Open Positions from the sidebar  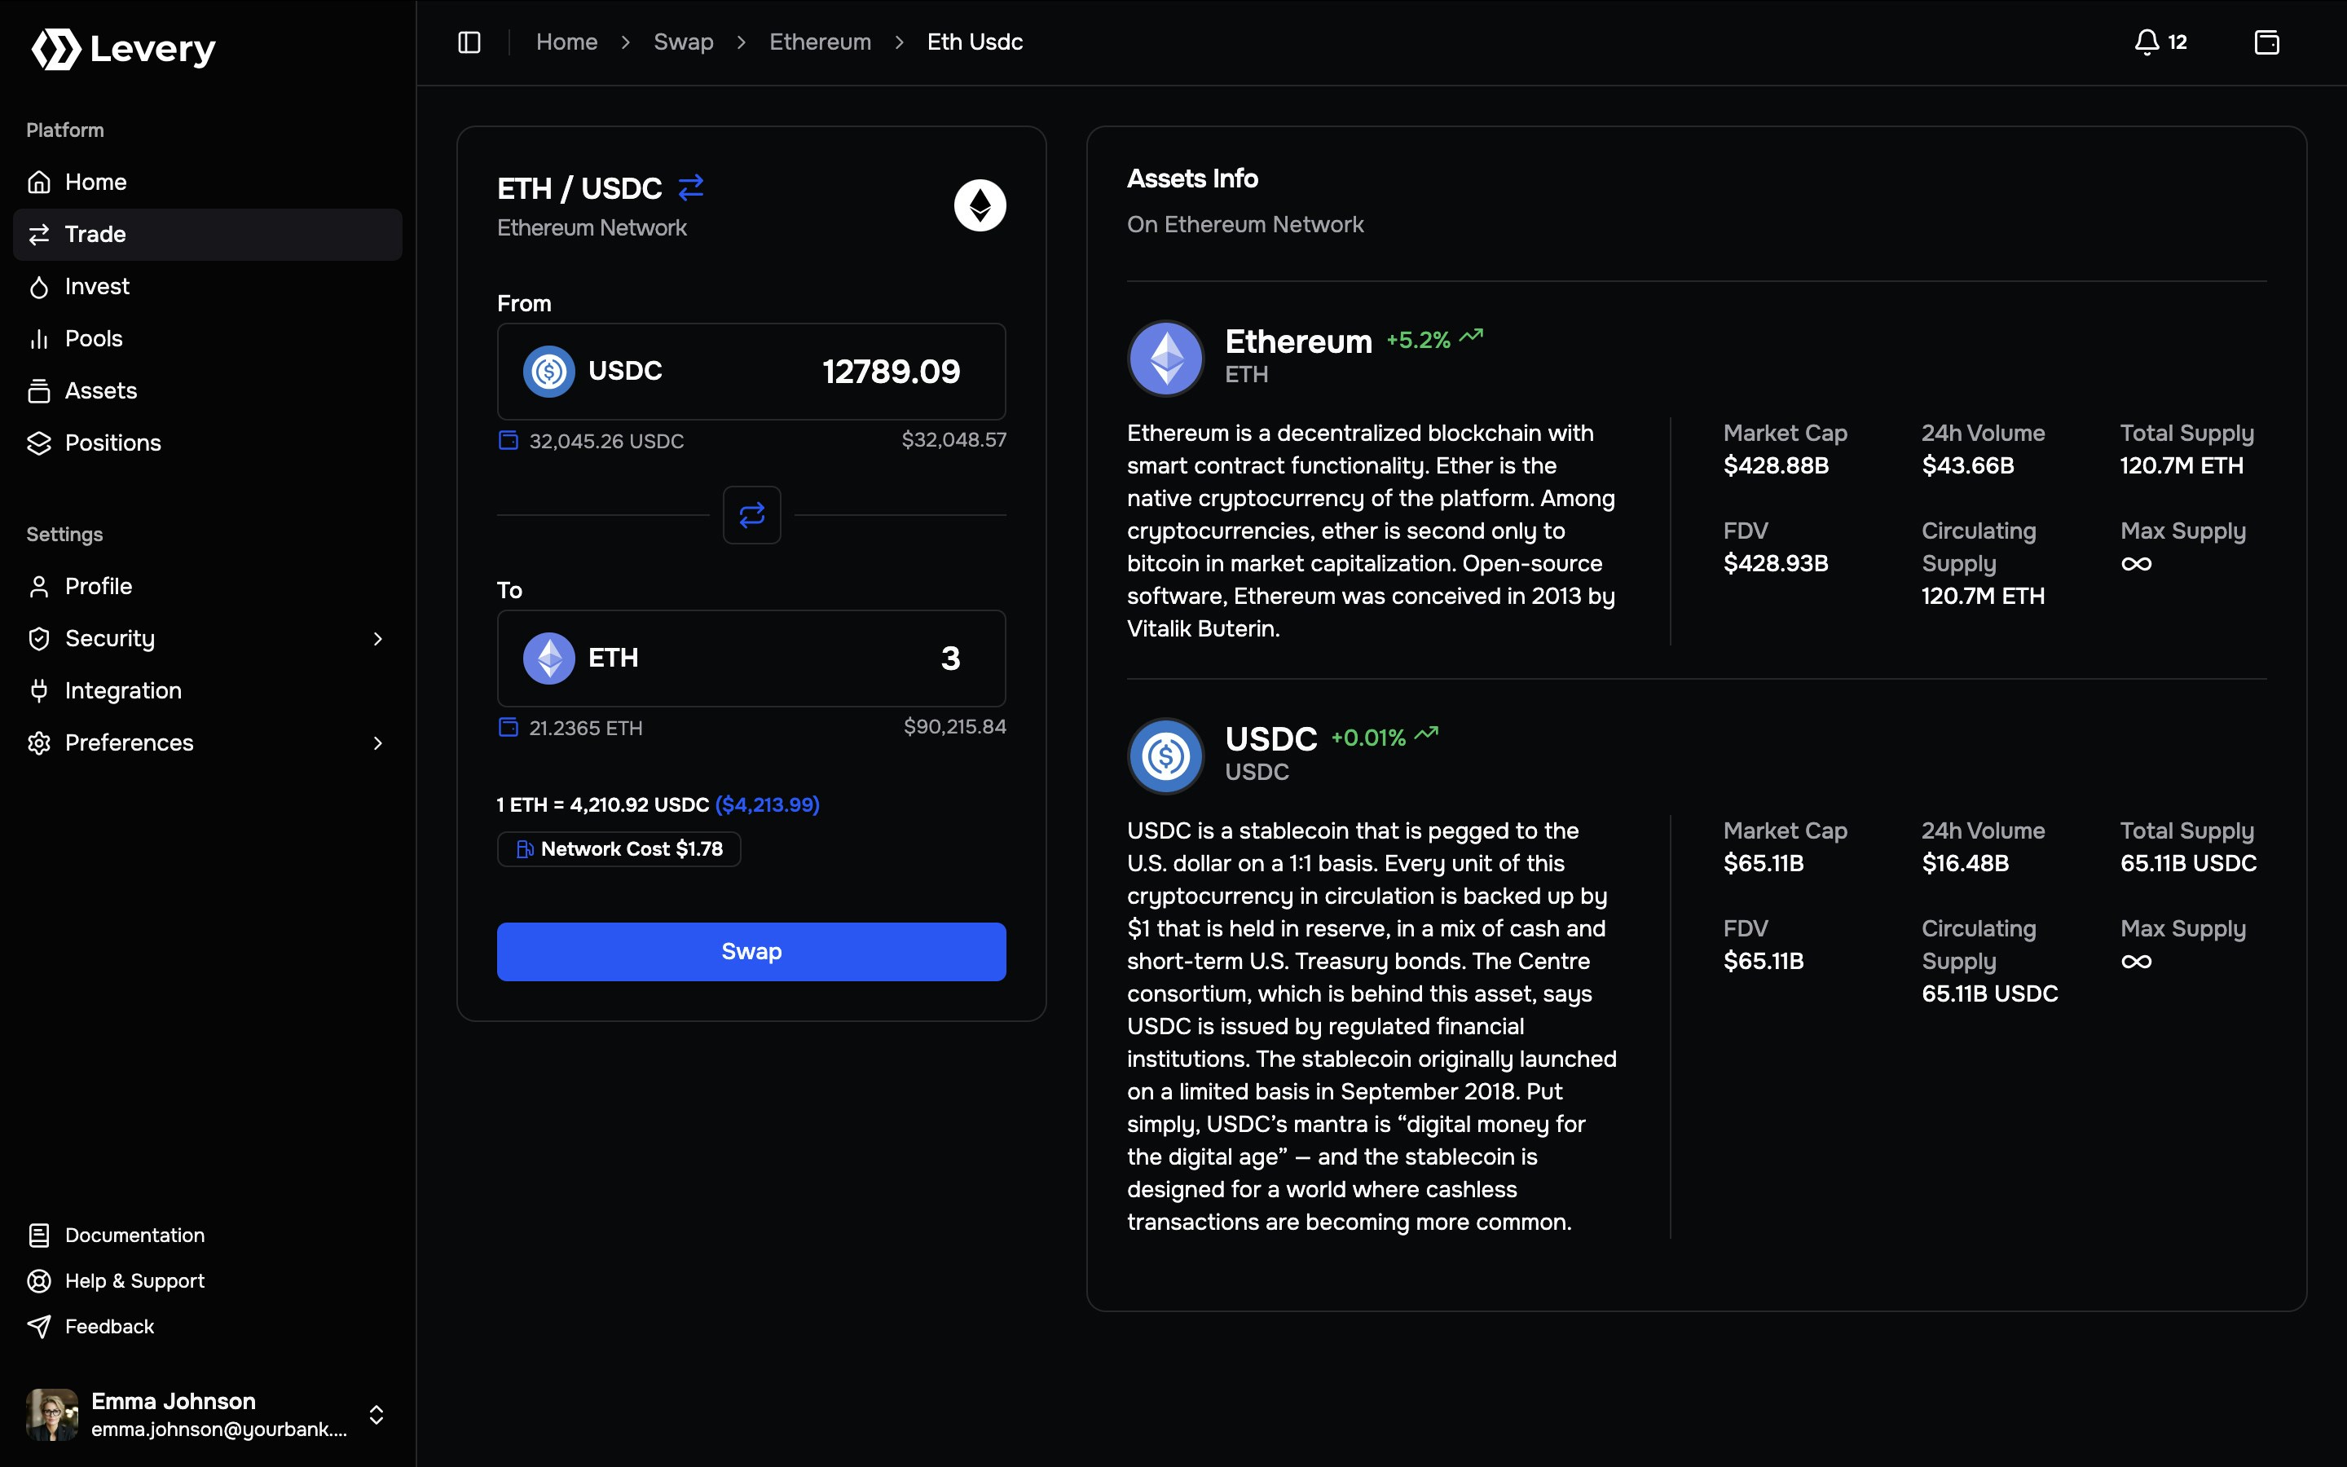point(112,443)
